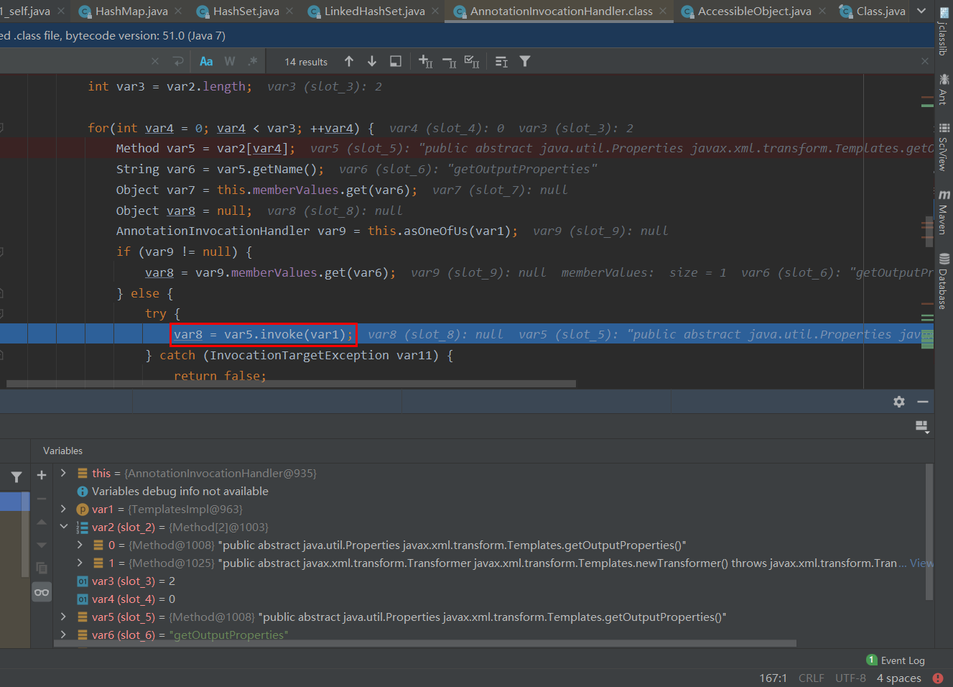Open the Event Log
The image size is (953, 687).
896,660
